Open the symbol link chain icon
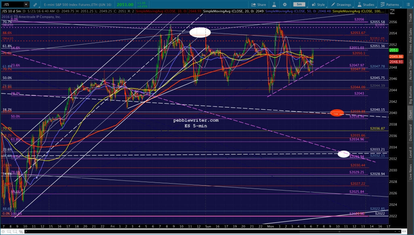Image resolution: width=414 pixels, height=235 pixels. [35, 4]
